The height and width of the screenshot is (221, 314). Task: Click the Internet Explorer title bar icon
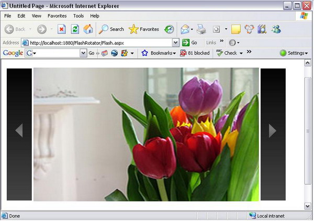pos(4,6)
